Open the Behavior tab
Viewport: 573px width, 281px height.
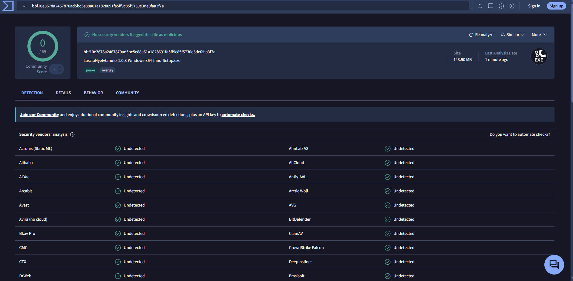[x=94, y=93]
